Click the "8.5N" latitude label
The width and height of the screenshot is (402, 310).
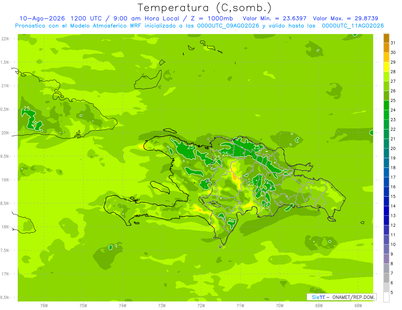[x=5, y=203]
